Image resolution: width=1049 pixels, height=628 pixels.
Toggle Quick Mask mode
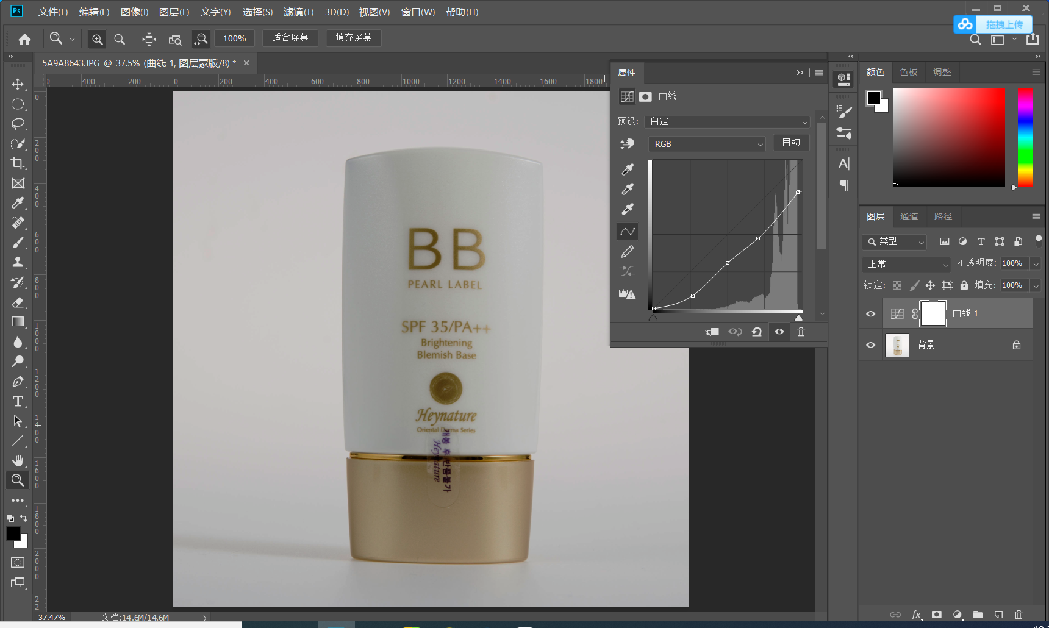(18, 562)
